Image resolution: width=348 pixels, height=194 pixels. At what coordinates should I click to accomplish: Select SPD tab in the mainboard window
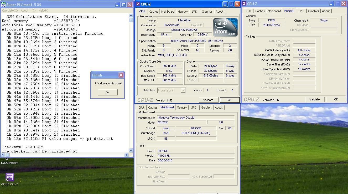pos(194,108)
